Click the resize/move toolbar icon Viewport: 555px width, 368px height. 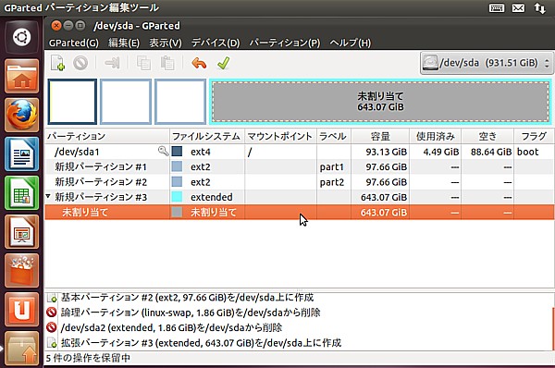click(x=112, y=63)
